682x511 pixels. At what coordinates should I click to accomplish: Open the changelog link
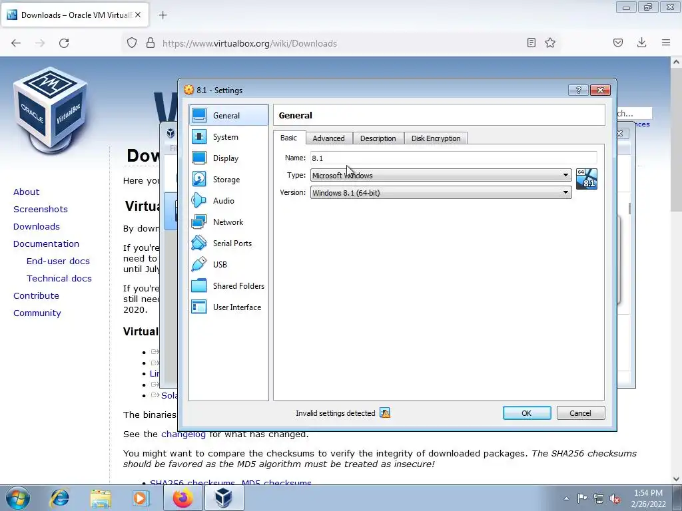tap(183, 434)
